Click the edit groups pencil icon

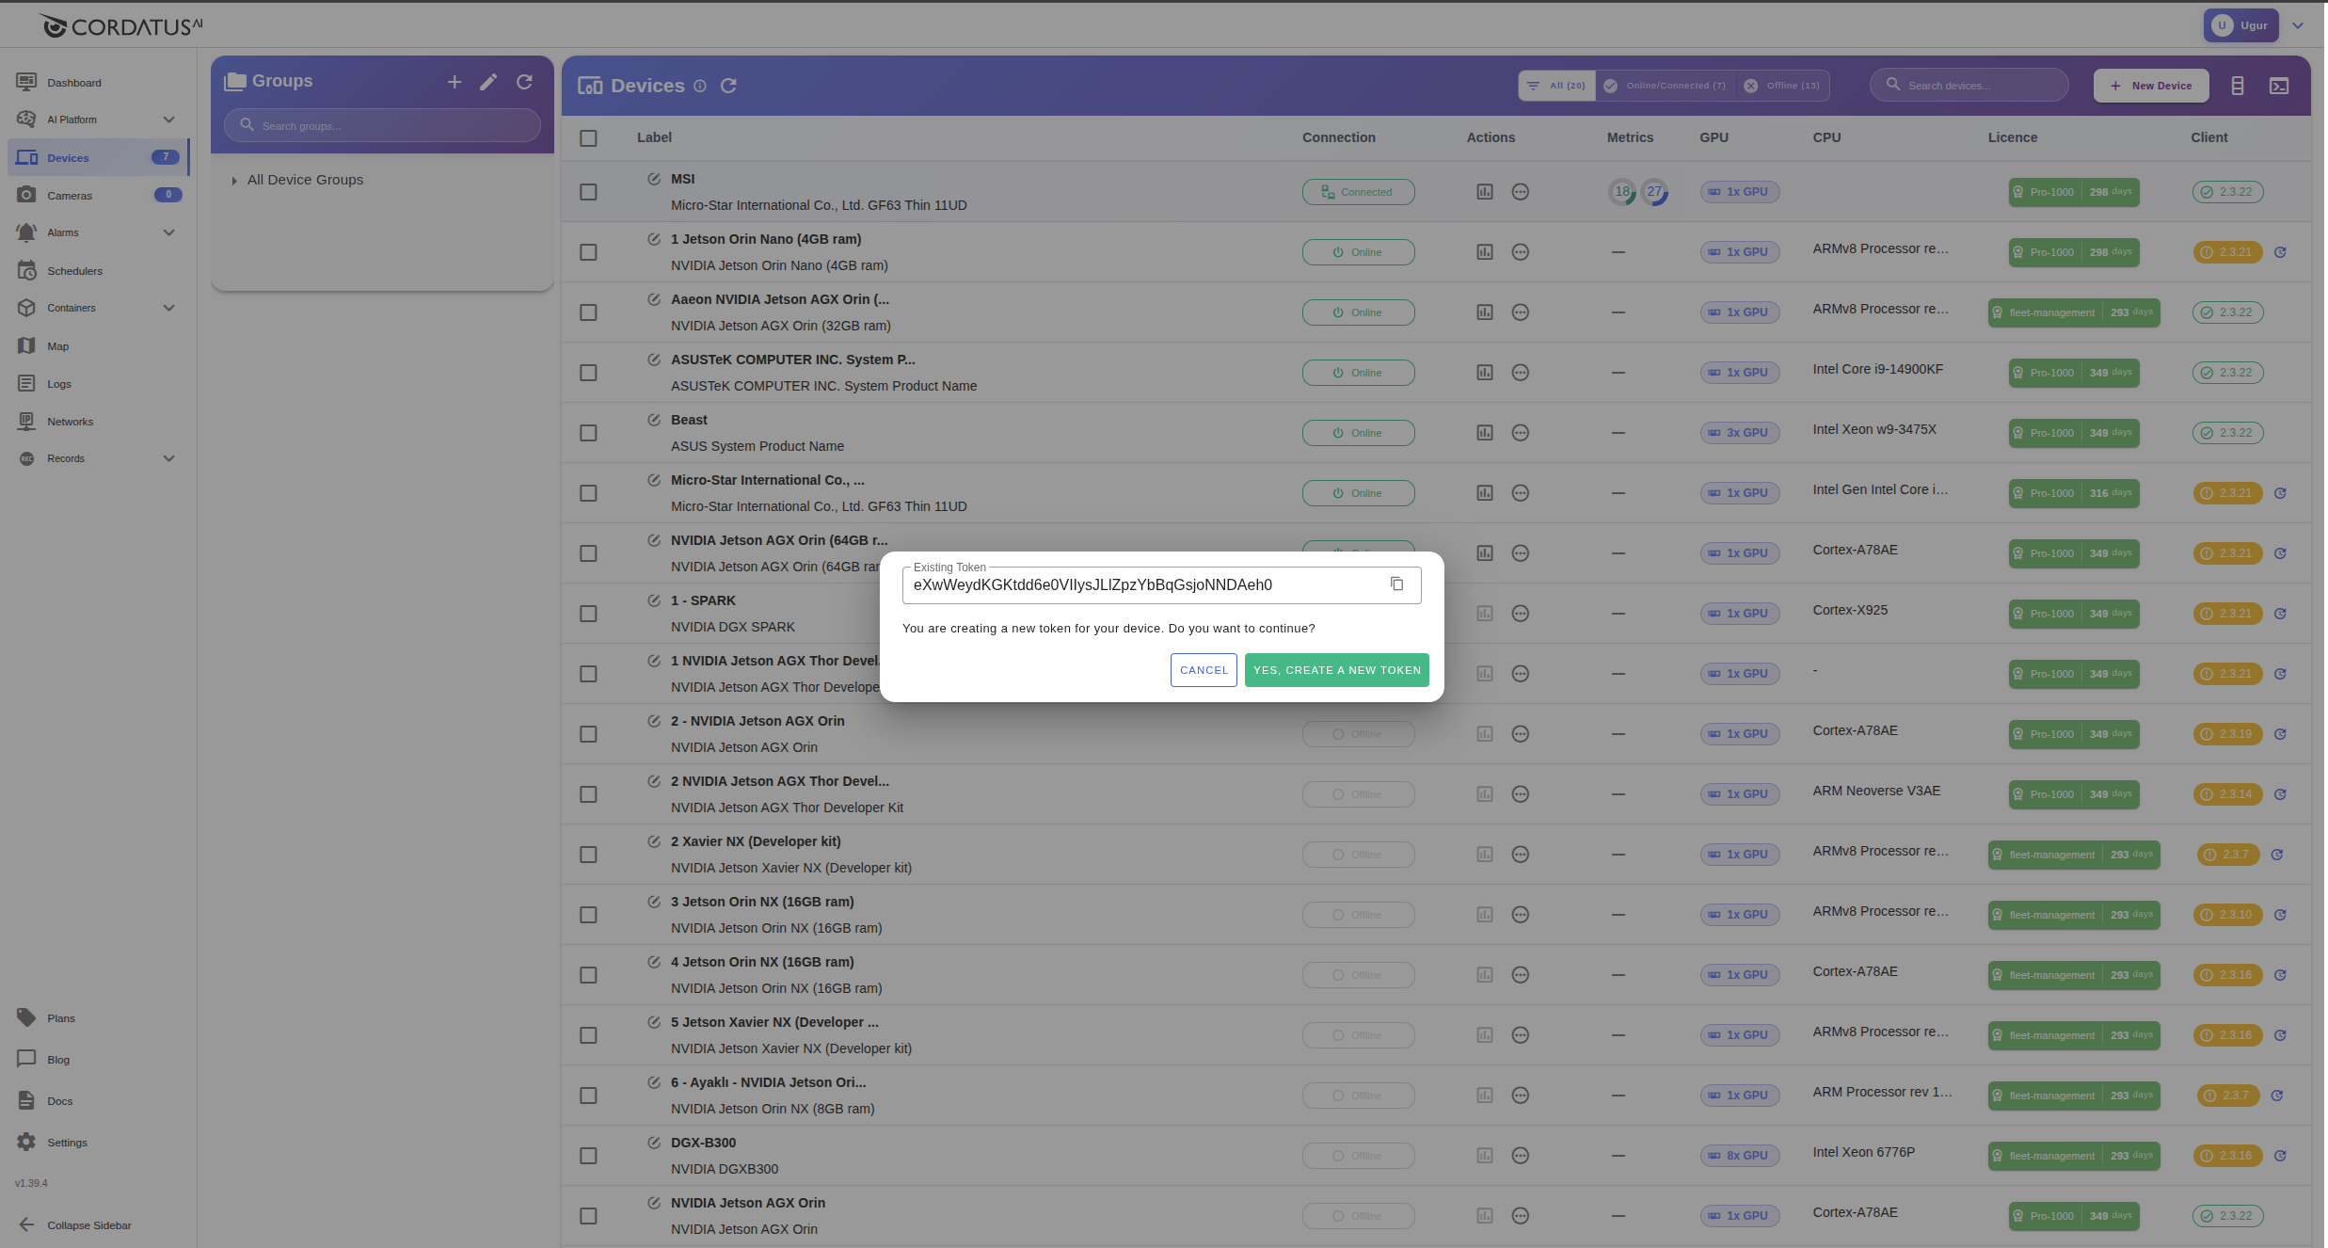(488, 82)
